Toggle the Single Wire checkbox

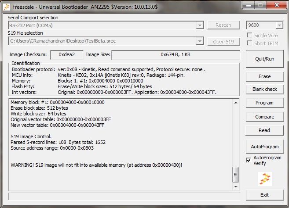point(249,35)
